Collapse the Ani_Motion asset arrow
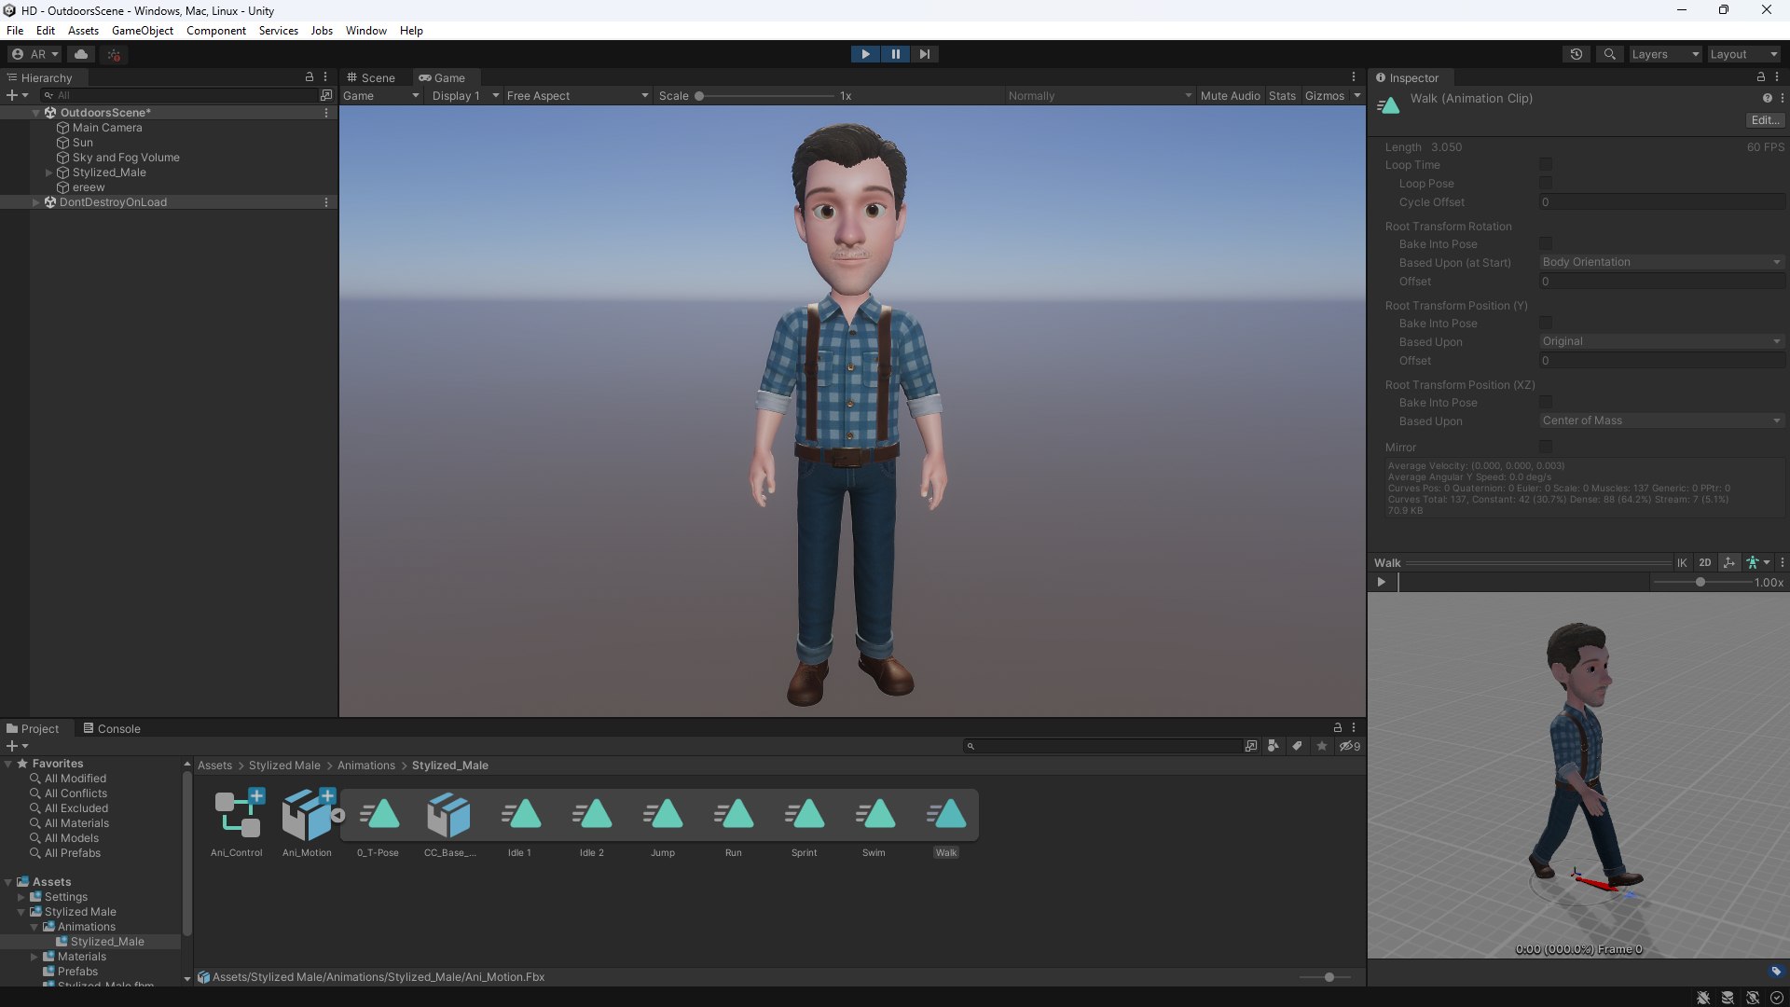This screenshot has width=1790, height=1007. (x=338, y=815)
